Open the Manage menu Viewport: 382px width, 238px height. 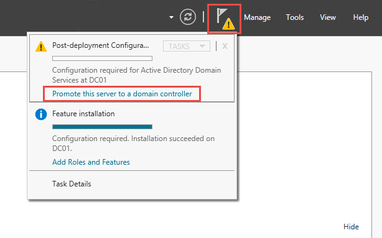(258, 17)
